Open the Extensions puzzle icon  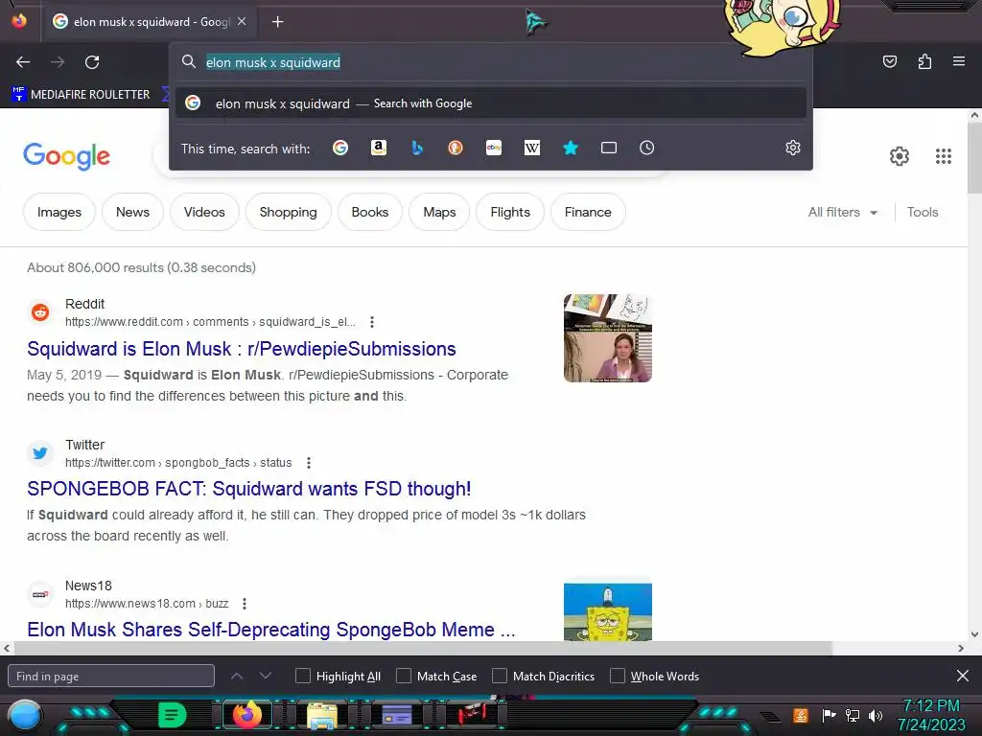(x=924, y=61)
